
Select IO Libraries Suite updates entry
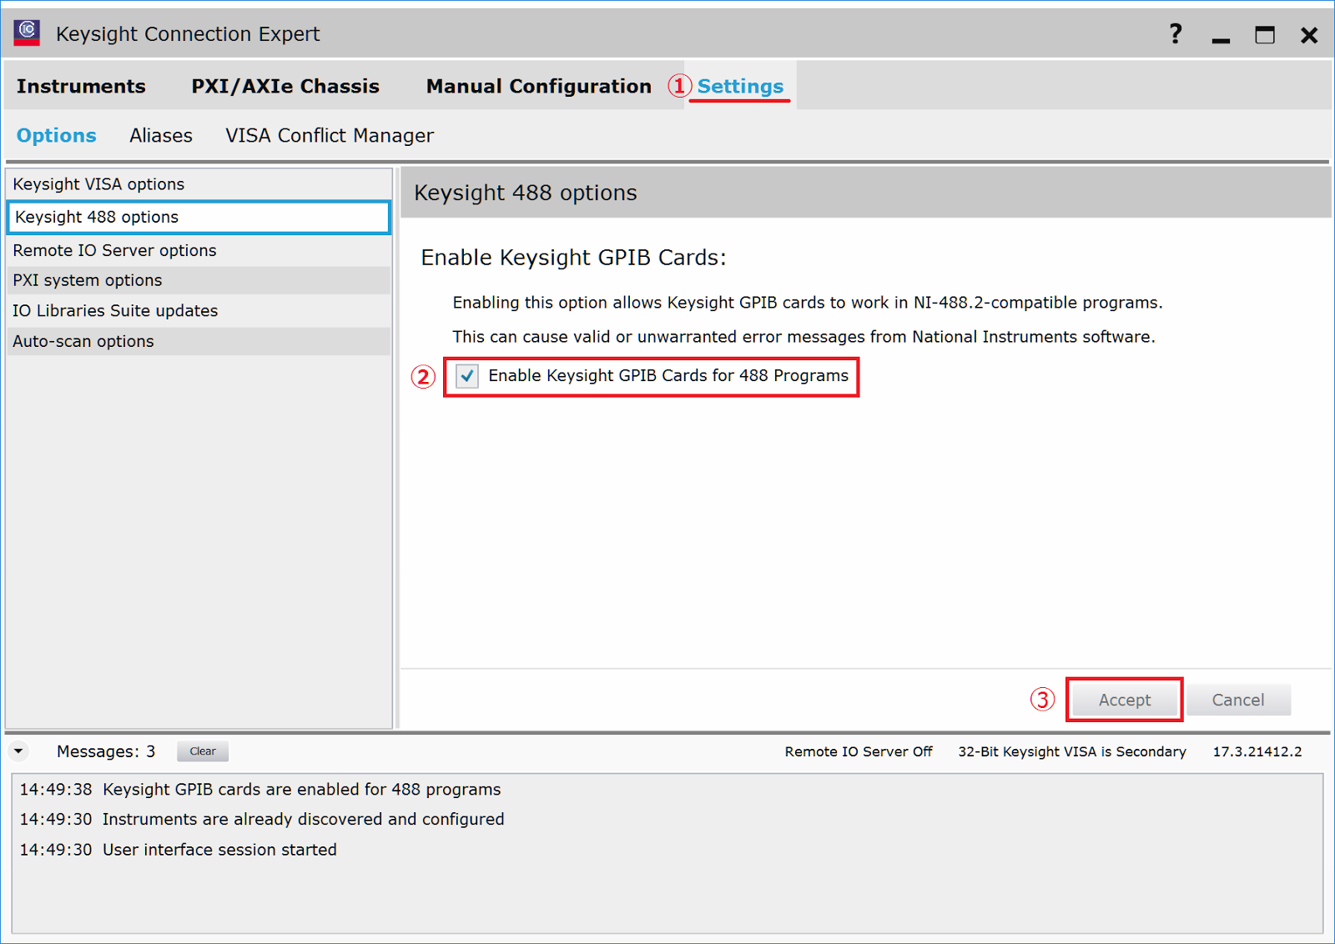coord(199,310)
